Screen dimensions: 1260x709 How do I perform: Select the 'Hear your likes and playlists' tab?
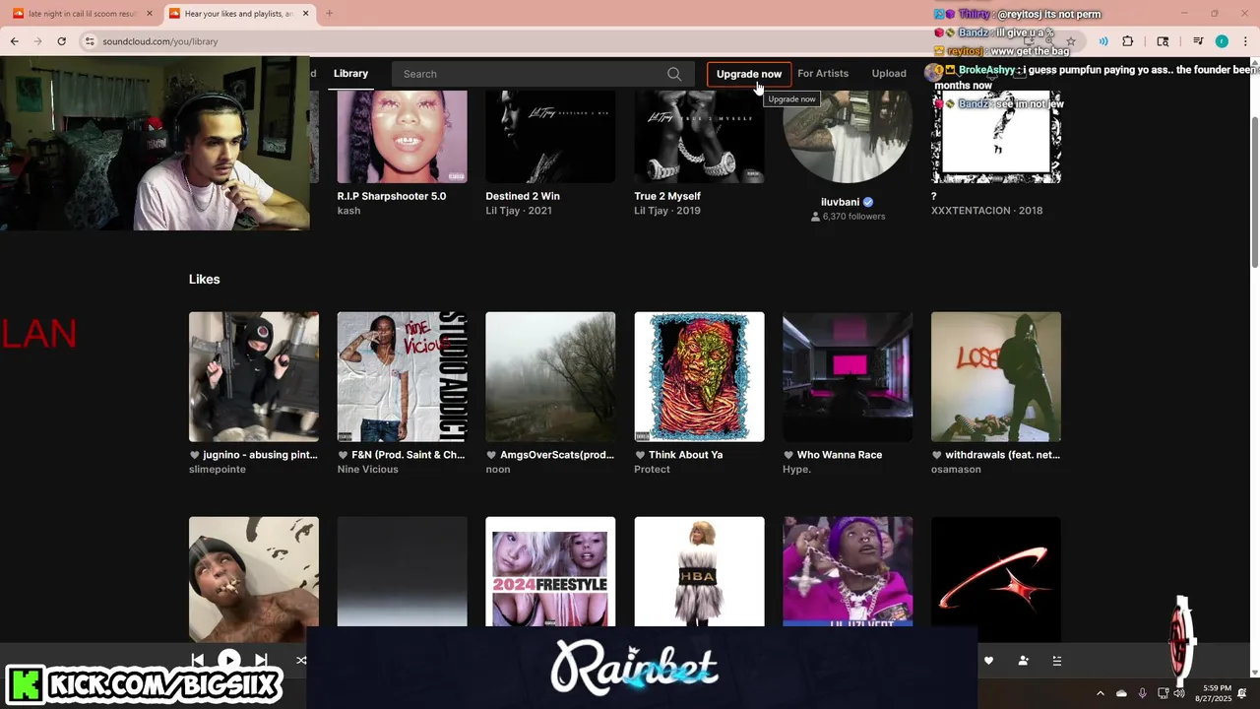point(237,14)
